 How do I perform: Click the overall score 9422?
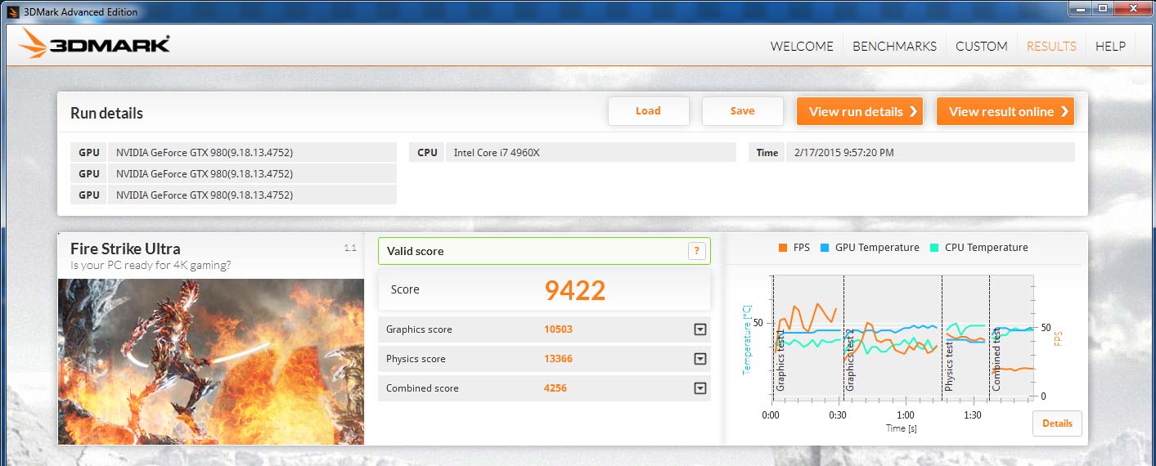pos(575,290)
